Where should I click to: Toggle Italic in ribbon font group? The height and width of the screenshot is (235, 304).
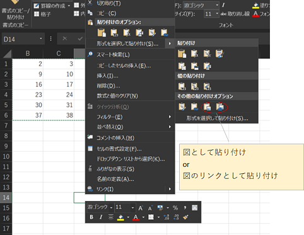click(223, 5)
